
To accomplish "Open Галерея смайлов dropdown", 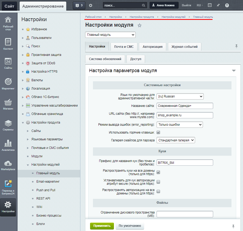I will (x=176, y=140).
